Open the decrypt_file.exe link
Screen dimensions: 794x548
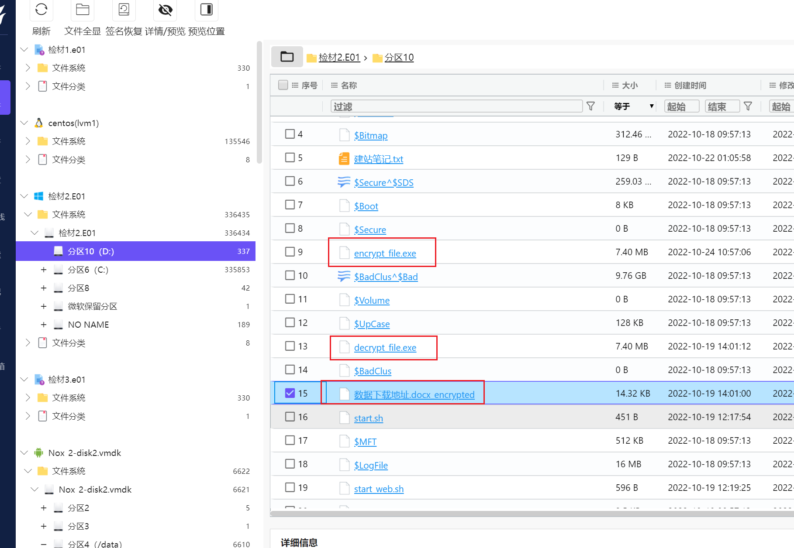pyautogui.click(x=385, y=347)
